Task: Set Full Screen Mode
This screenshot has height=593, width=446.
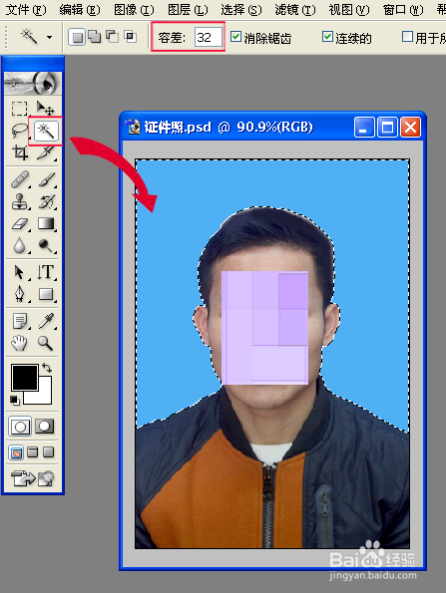Action: (x=49, y=451)
